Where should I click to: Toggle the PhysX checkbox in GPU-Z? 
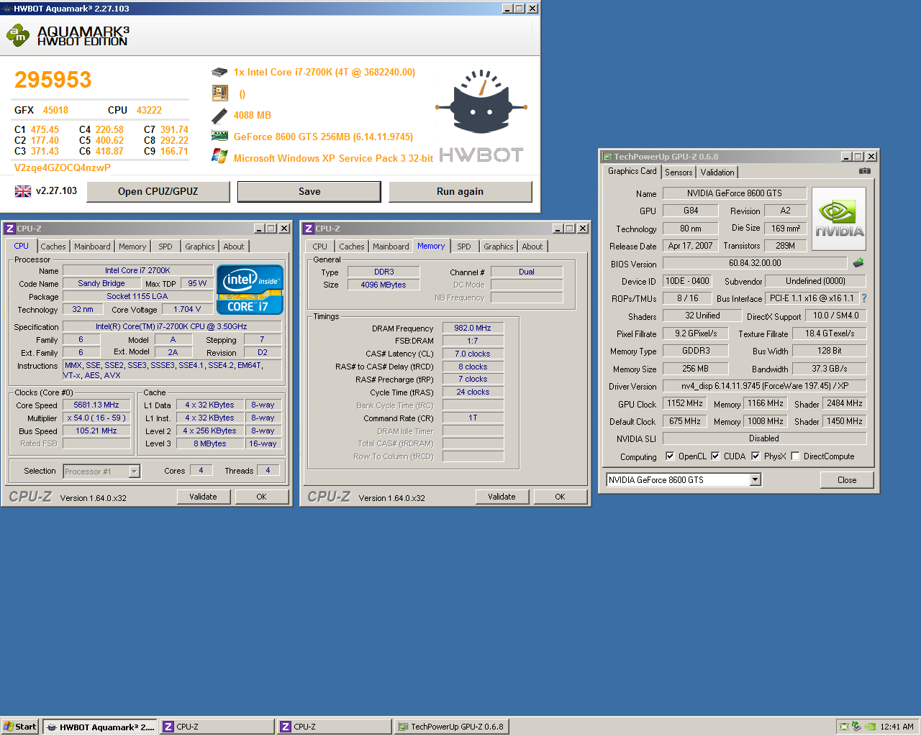(x=756, y=456)
